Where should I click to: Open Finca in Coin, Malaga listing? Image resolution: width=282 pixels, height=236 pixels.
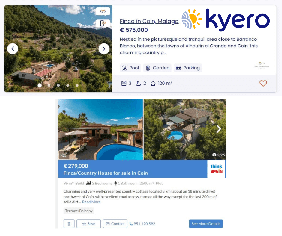tap(149, 21)
